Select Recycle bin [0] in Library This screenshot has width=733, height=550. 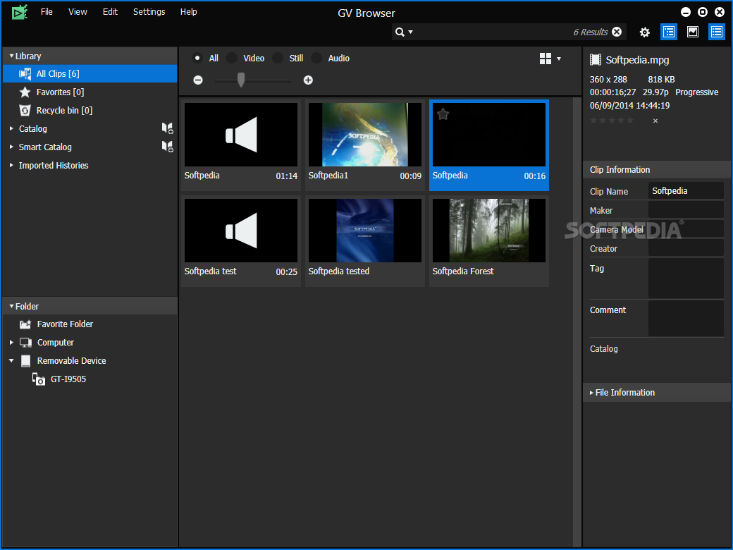tap(65, 111)
